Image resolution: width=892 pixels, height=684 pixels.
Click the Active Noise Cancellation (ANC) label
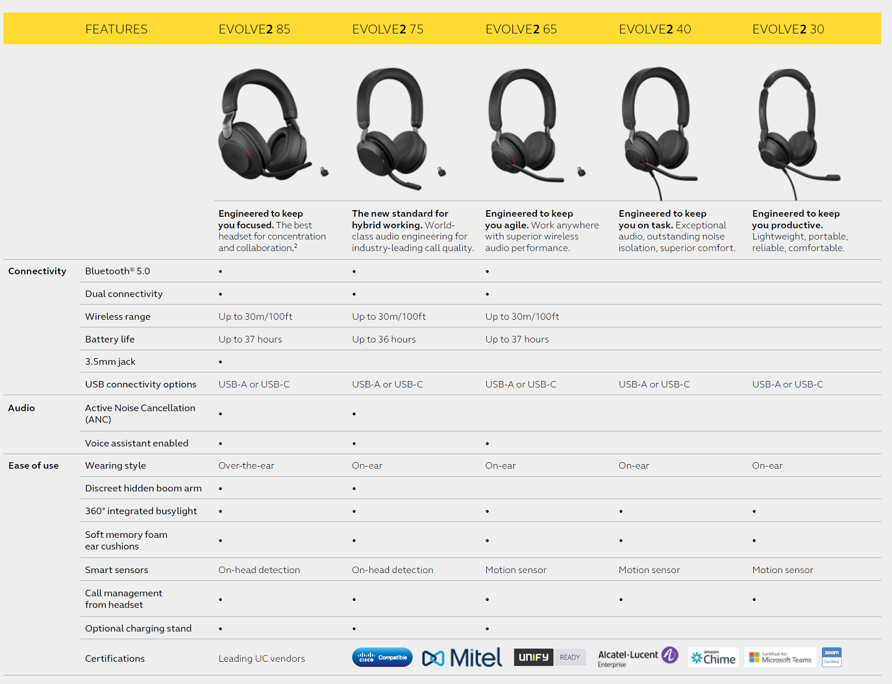(140, 413)
